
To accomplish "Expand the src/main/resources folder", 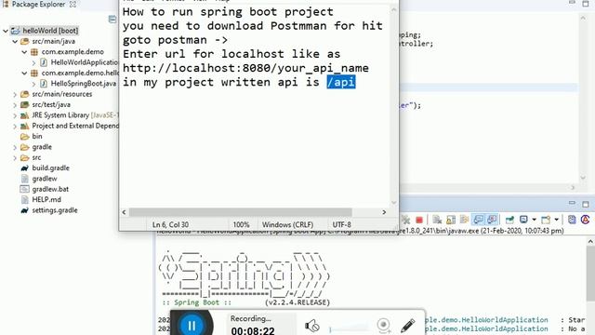I will coord(15,94).
